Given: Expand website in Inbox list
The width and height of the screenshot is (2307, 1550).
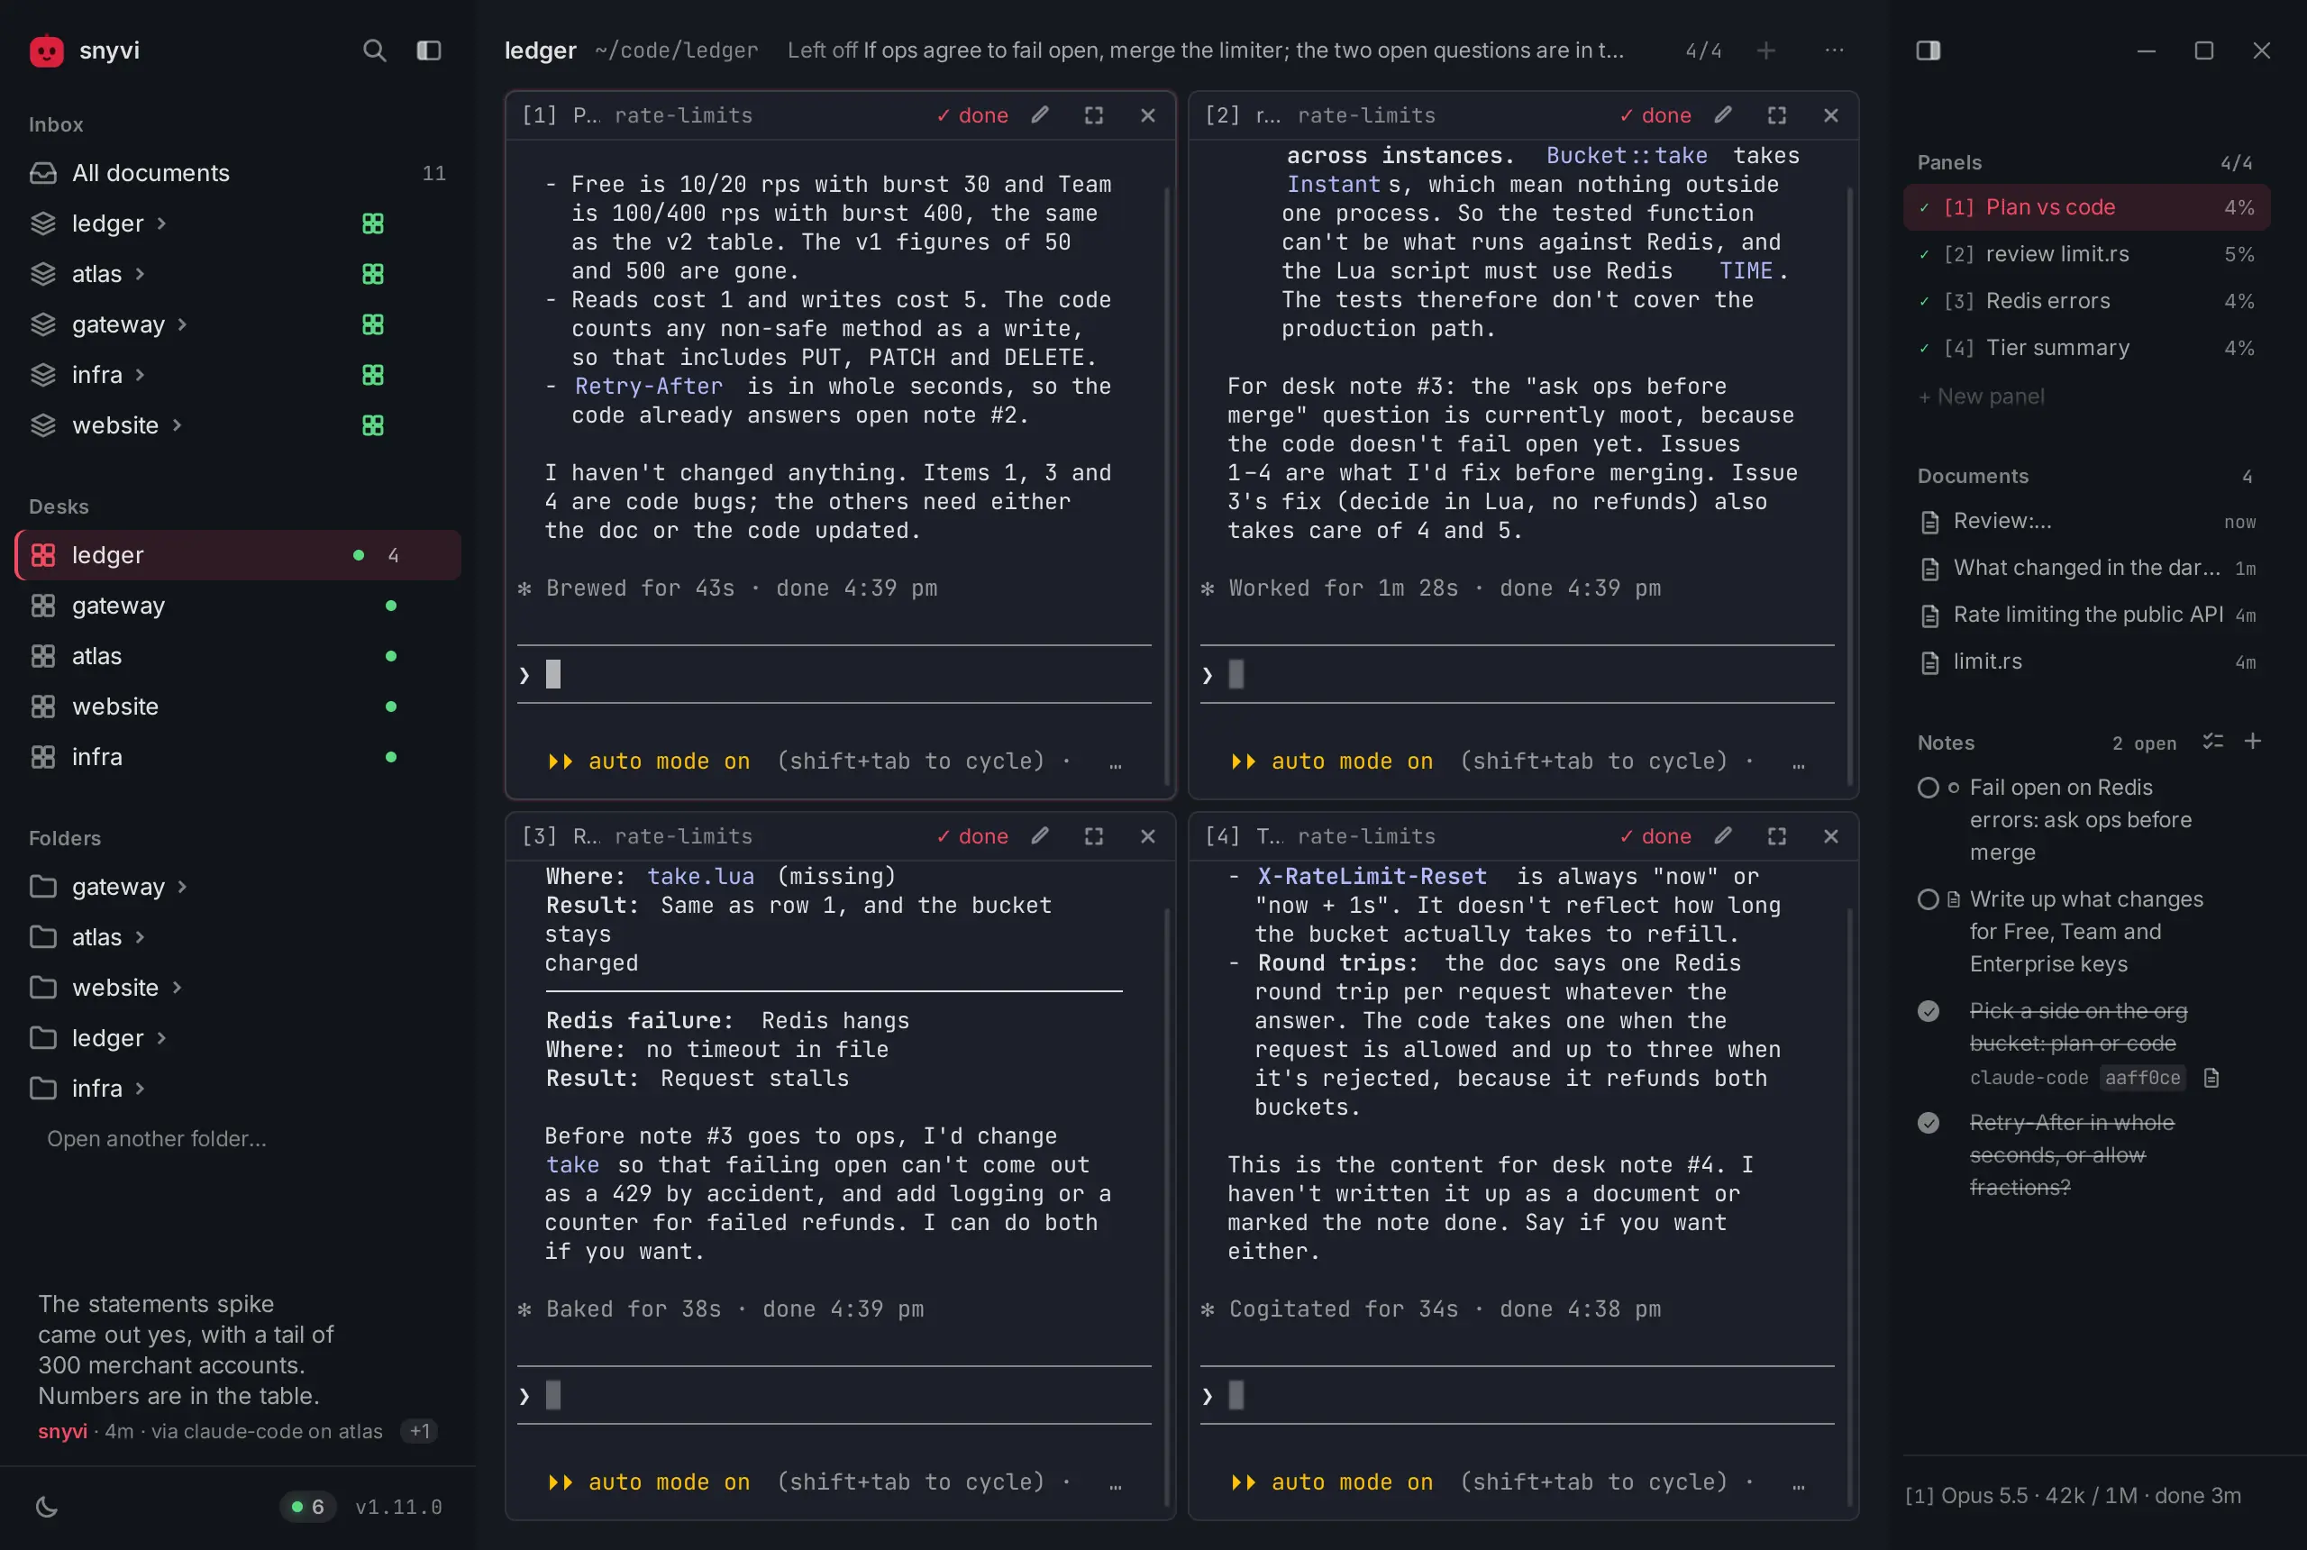Looking at the screenshot, I should [x=177, y=425].
